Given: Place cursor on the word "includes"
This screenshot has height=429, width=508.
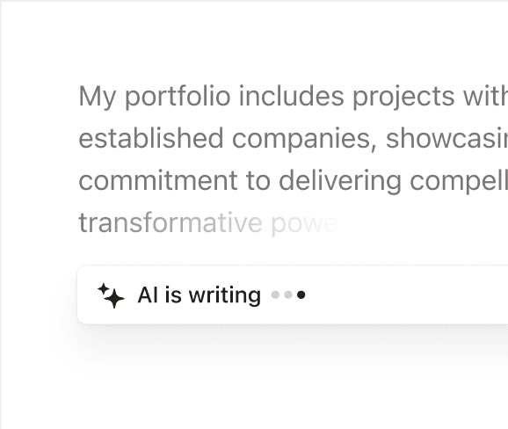Looking at the screenshot, I should click(291, 96).
